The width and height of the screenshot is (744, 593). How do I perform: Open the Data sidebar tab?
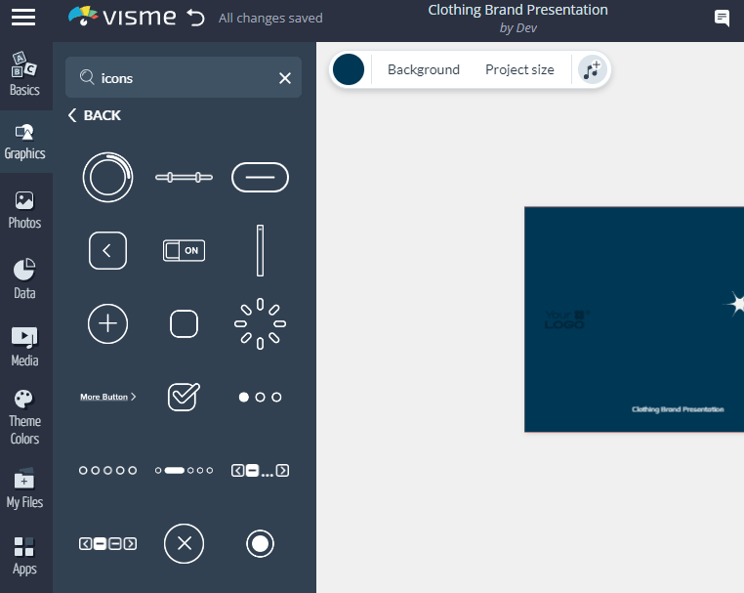point(24,279)
